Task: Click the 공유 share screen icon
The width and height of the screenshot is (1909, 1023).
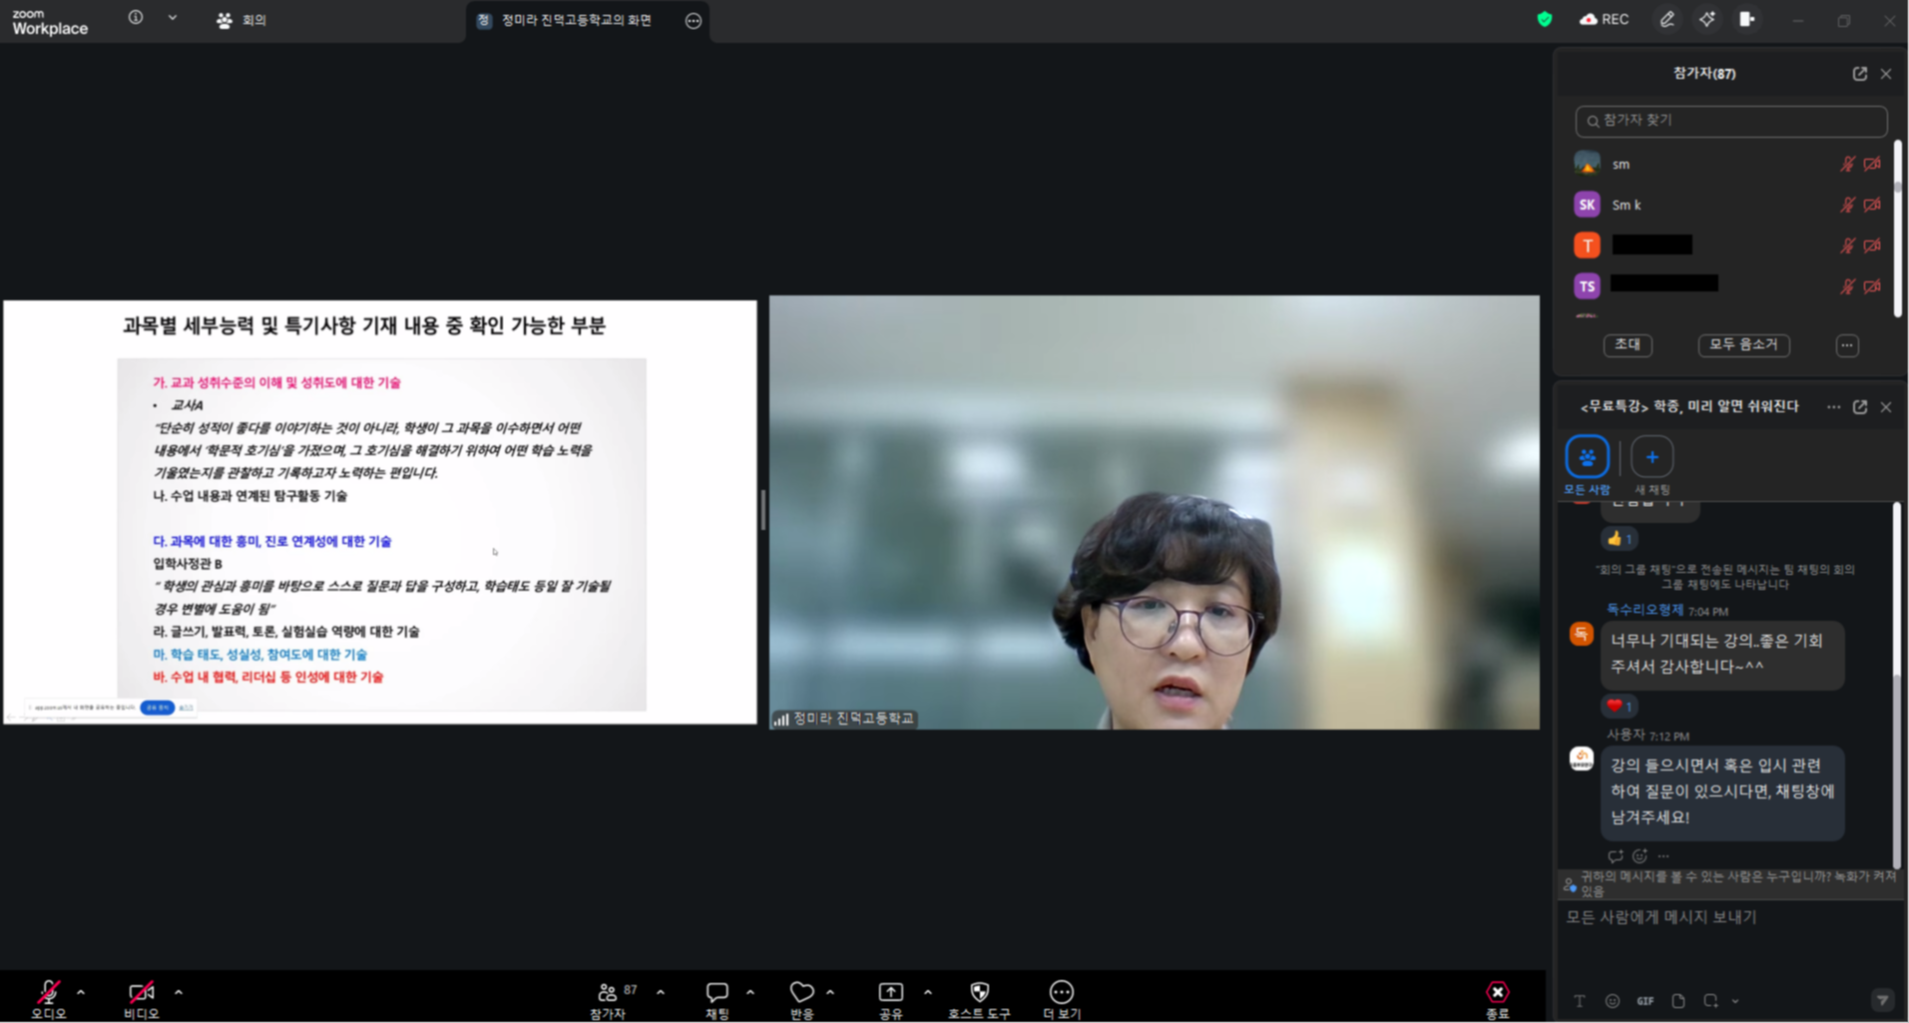Action: (x=890, y=992)
